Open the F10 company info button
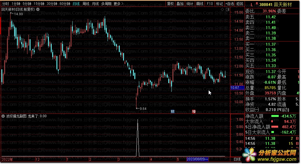Screen dimensions: 301x164 [210, 4]
